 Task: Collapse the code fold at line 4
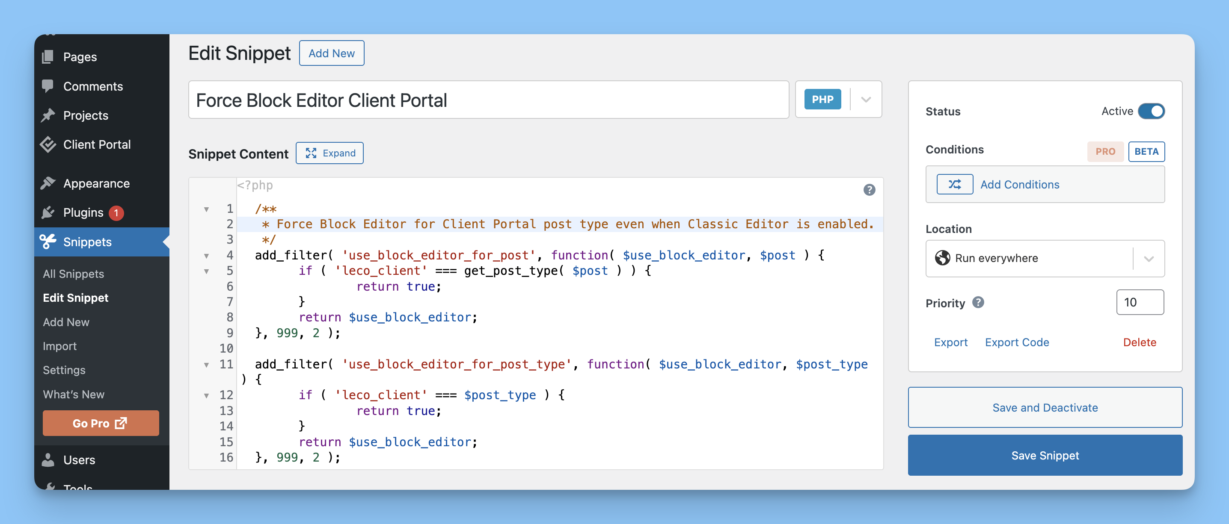tap(207, 256)
